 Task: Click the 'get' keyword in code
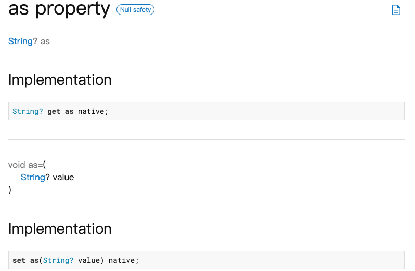[x=54, y=112]
